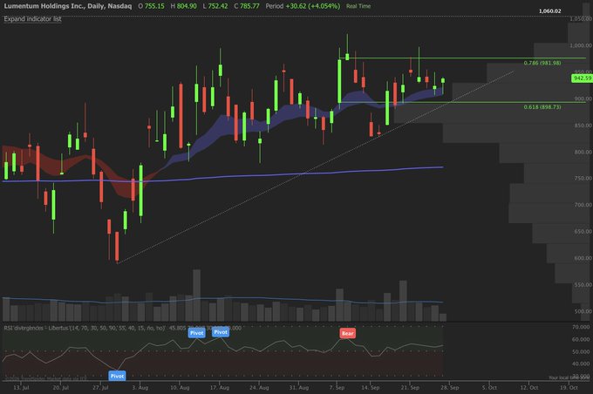Click the 10. Aug date label

[180, 388]
